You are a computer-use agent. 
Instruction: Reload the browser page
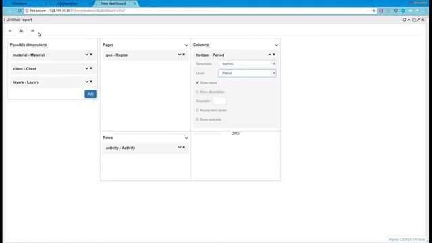pyautogui.click(x=20, y=11)
